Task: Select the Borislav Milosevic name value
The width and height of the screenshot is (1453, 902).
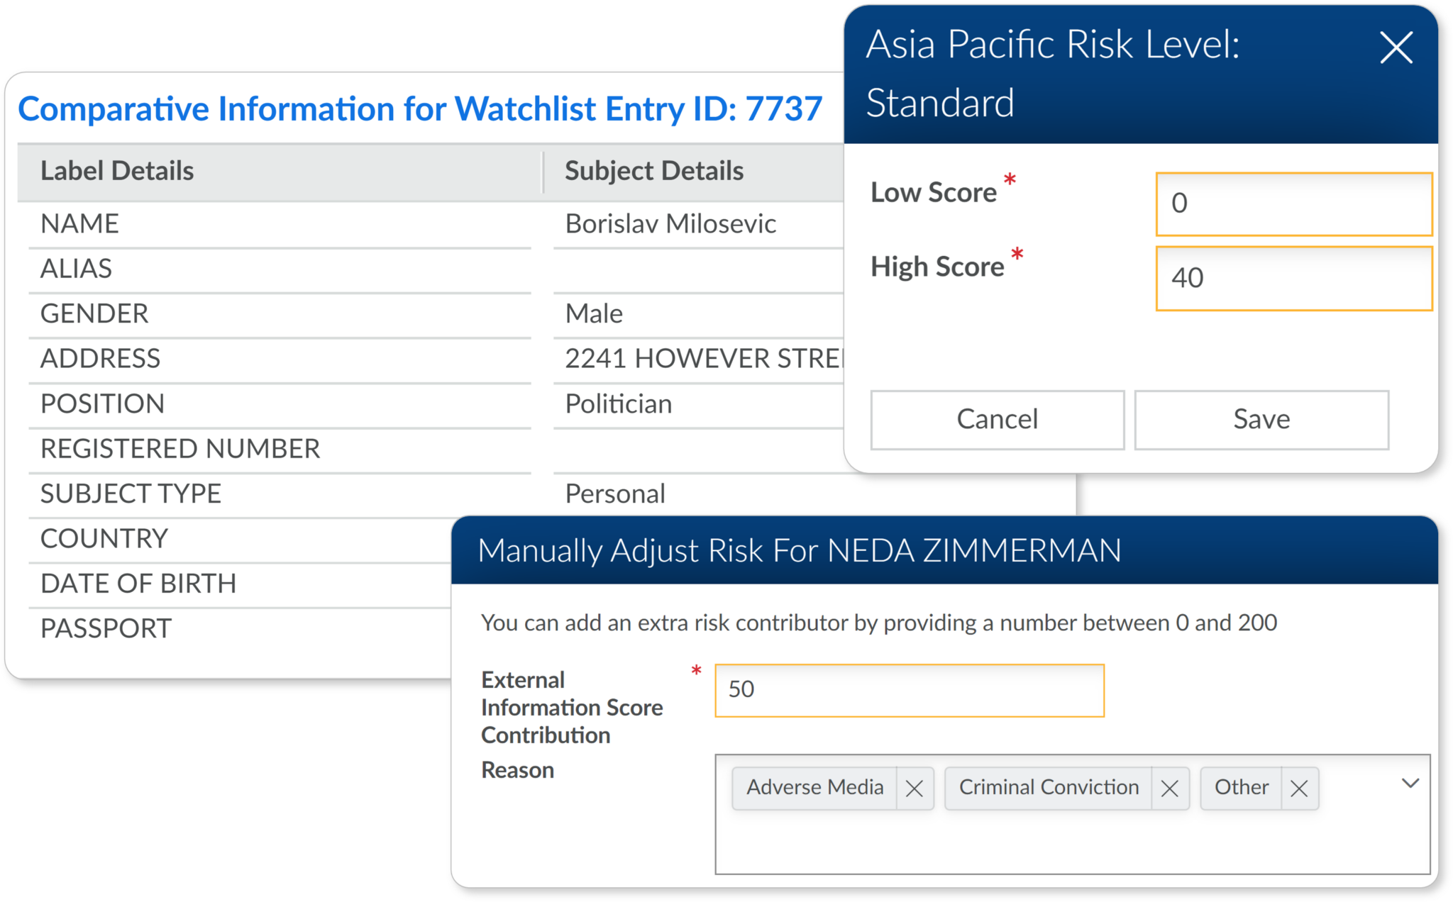Action: click(670, 224)
